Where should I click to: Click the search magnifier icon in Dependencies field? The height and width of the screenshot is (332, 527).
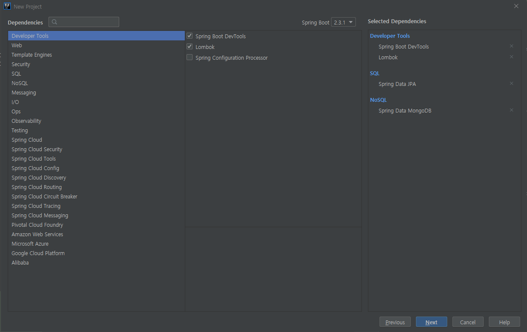pyautogui.click(x=54, y=22)
